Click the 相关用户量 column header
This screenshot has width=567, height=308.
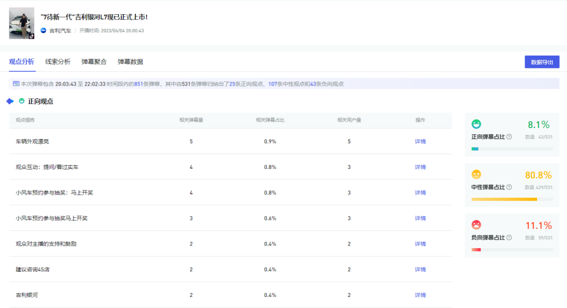click(349, 120)
